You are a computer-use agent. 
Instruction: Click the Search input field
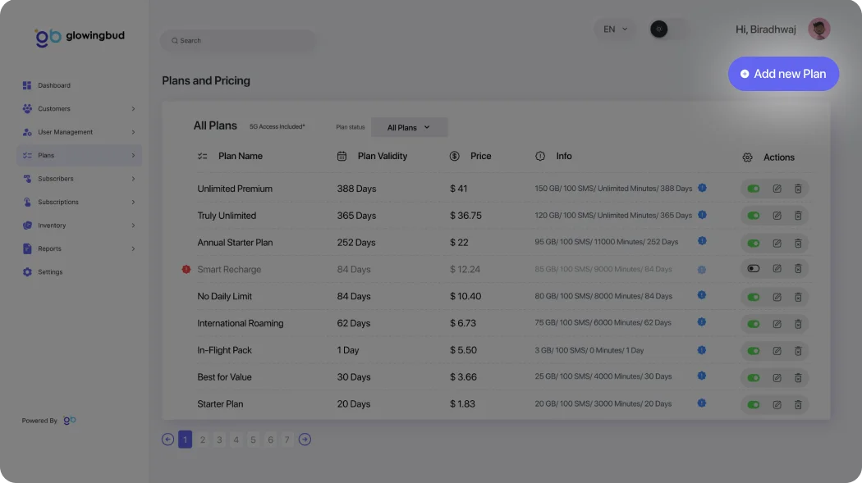(x=238, y=41)
